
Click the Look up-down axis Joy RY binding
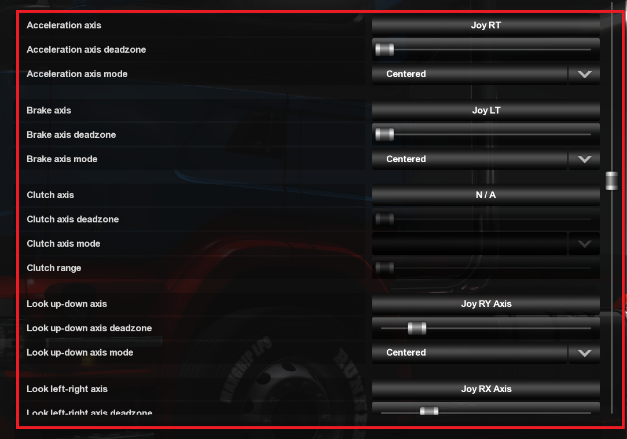tap(485, 303)
